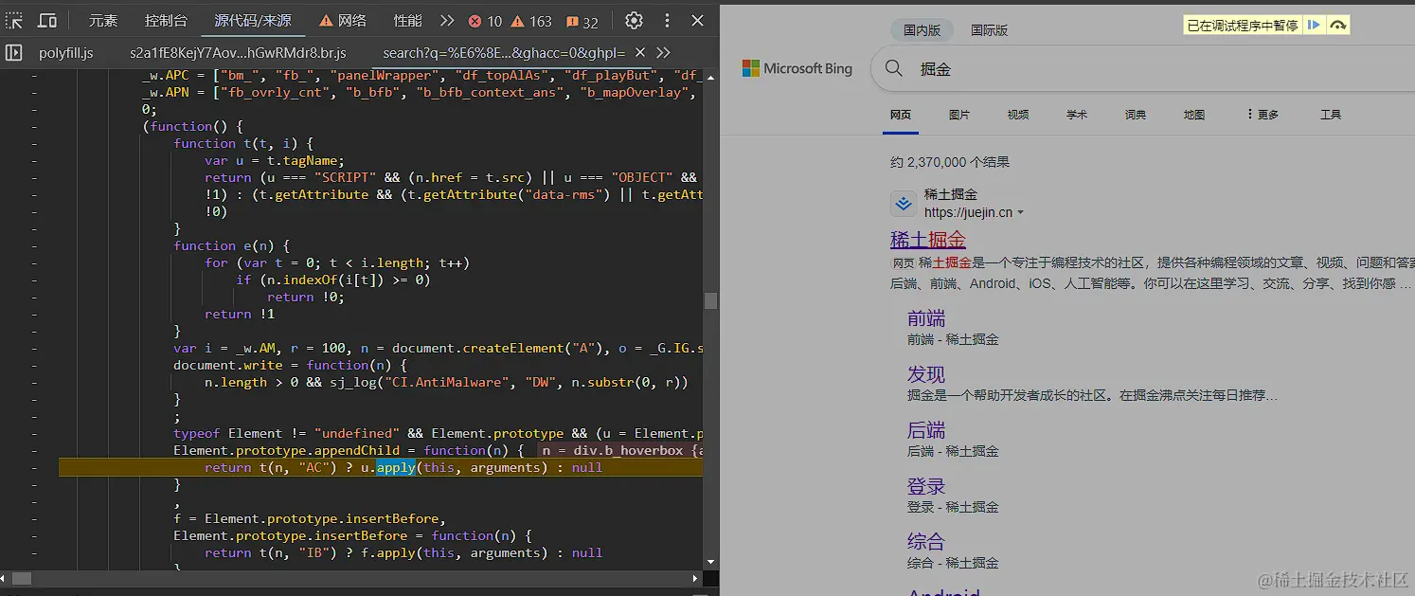The width and height of the screenshot is (1415, 596).
Task: Open the 词典 search tab
Action: point(1135,115)
